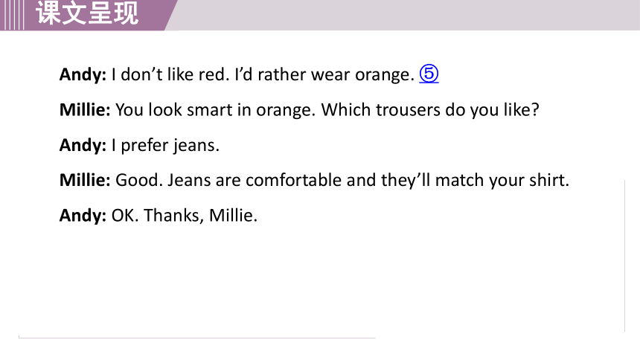Click the phrase 'they'll match your shirt.'

[475, 180]
